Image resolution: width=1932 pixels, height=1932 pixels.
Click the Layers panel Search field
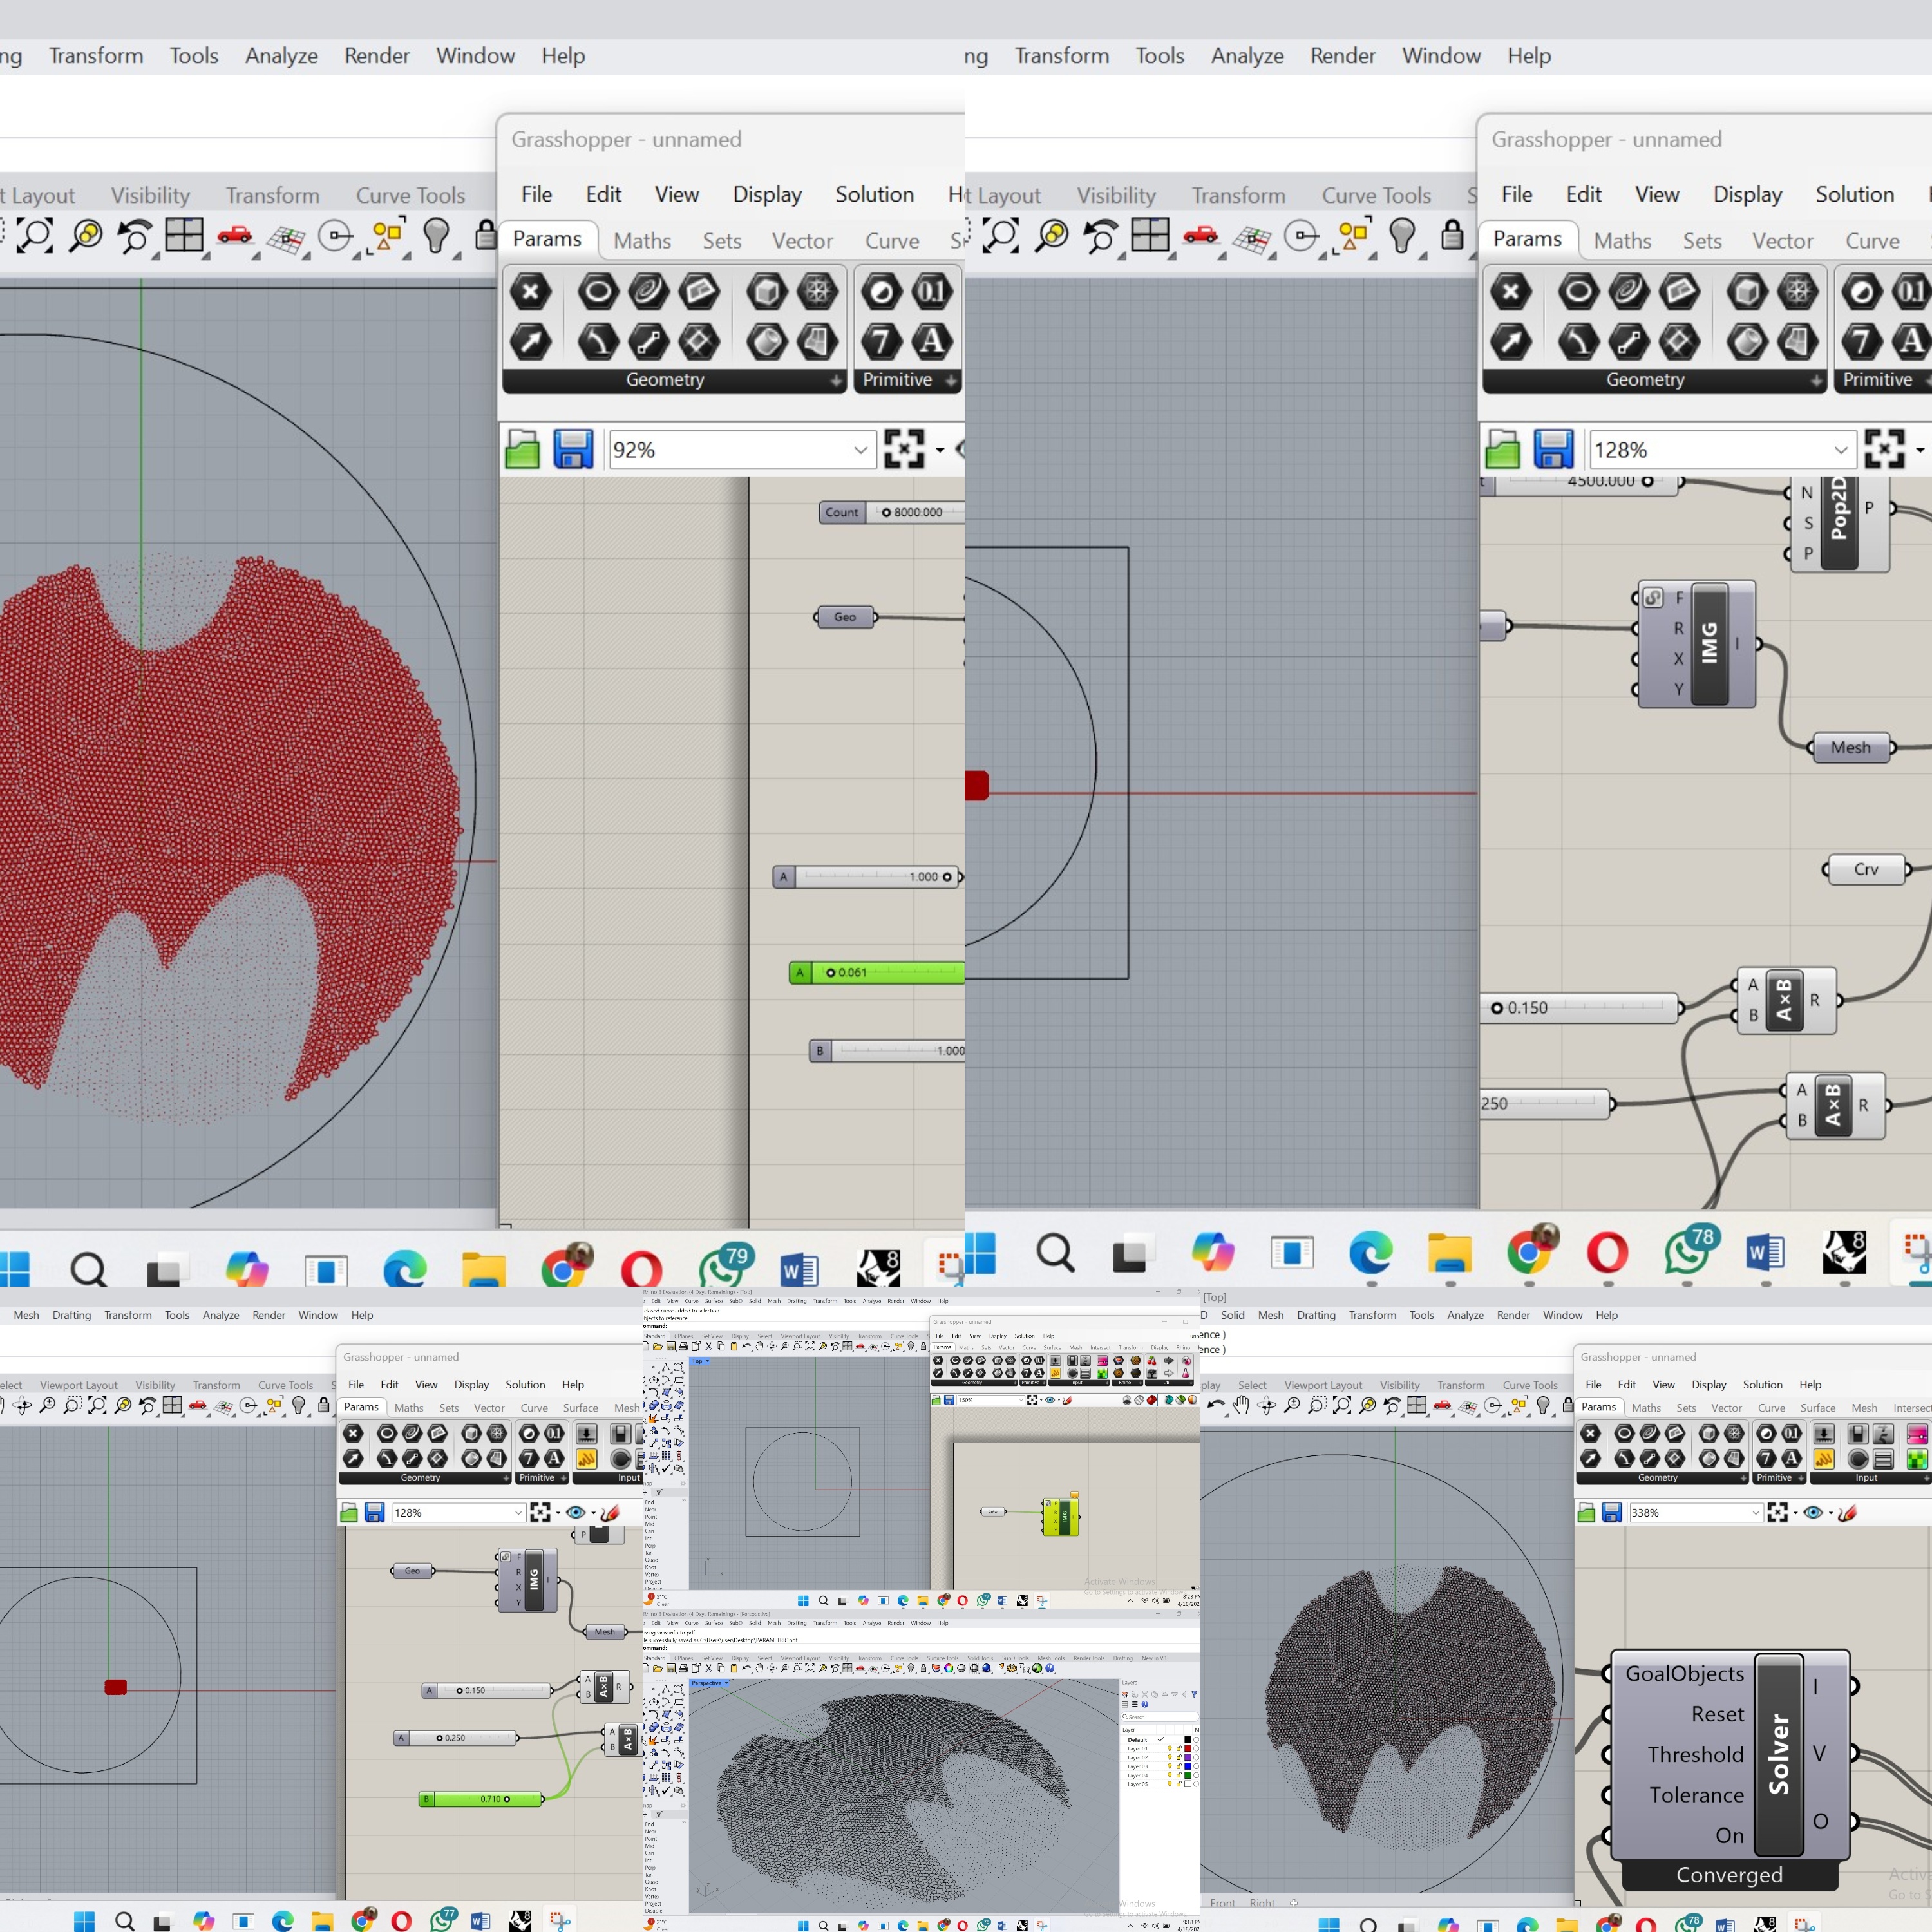tap(1159, 1717)
